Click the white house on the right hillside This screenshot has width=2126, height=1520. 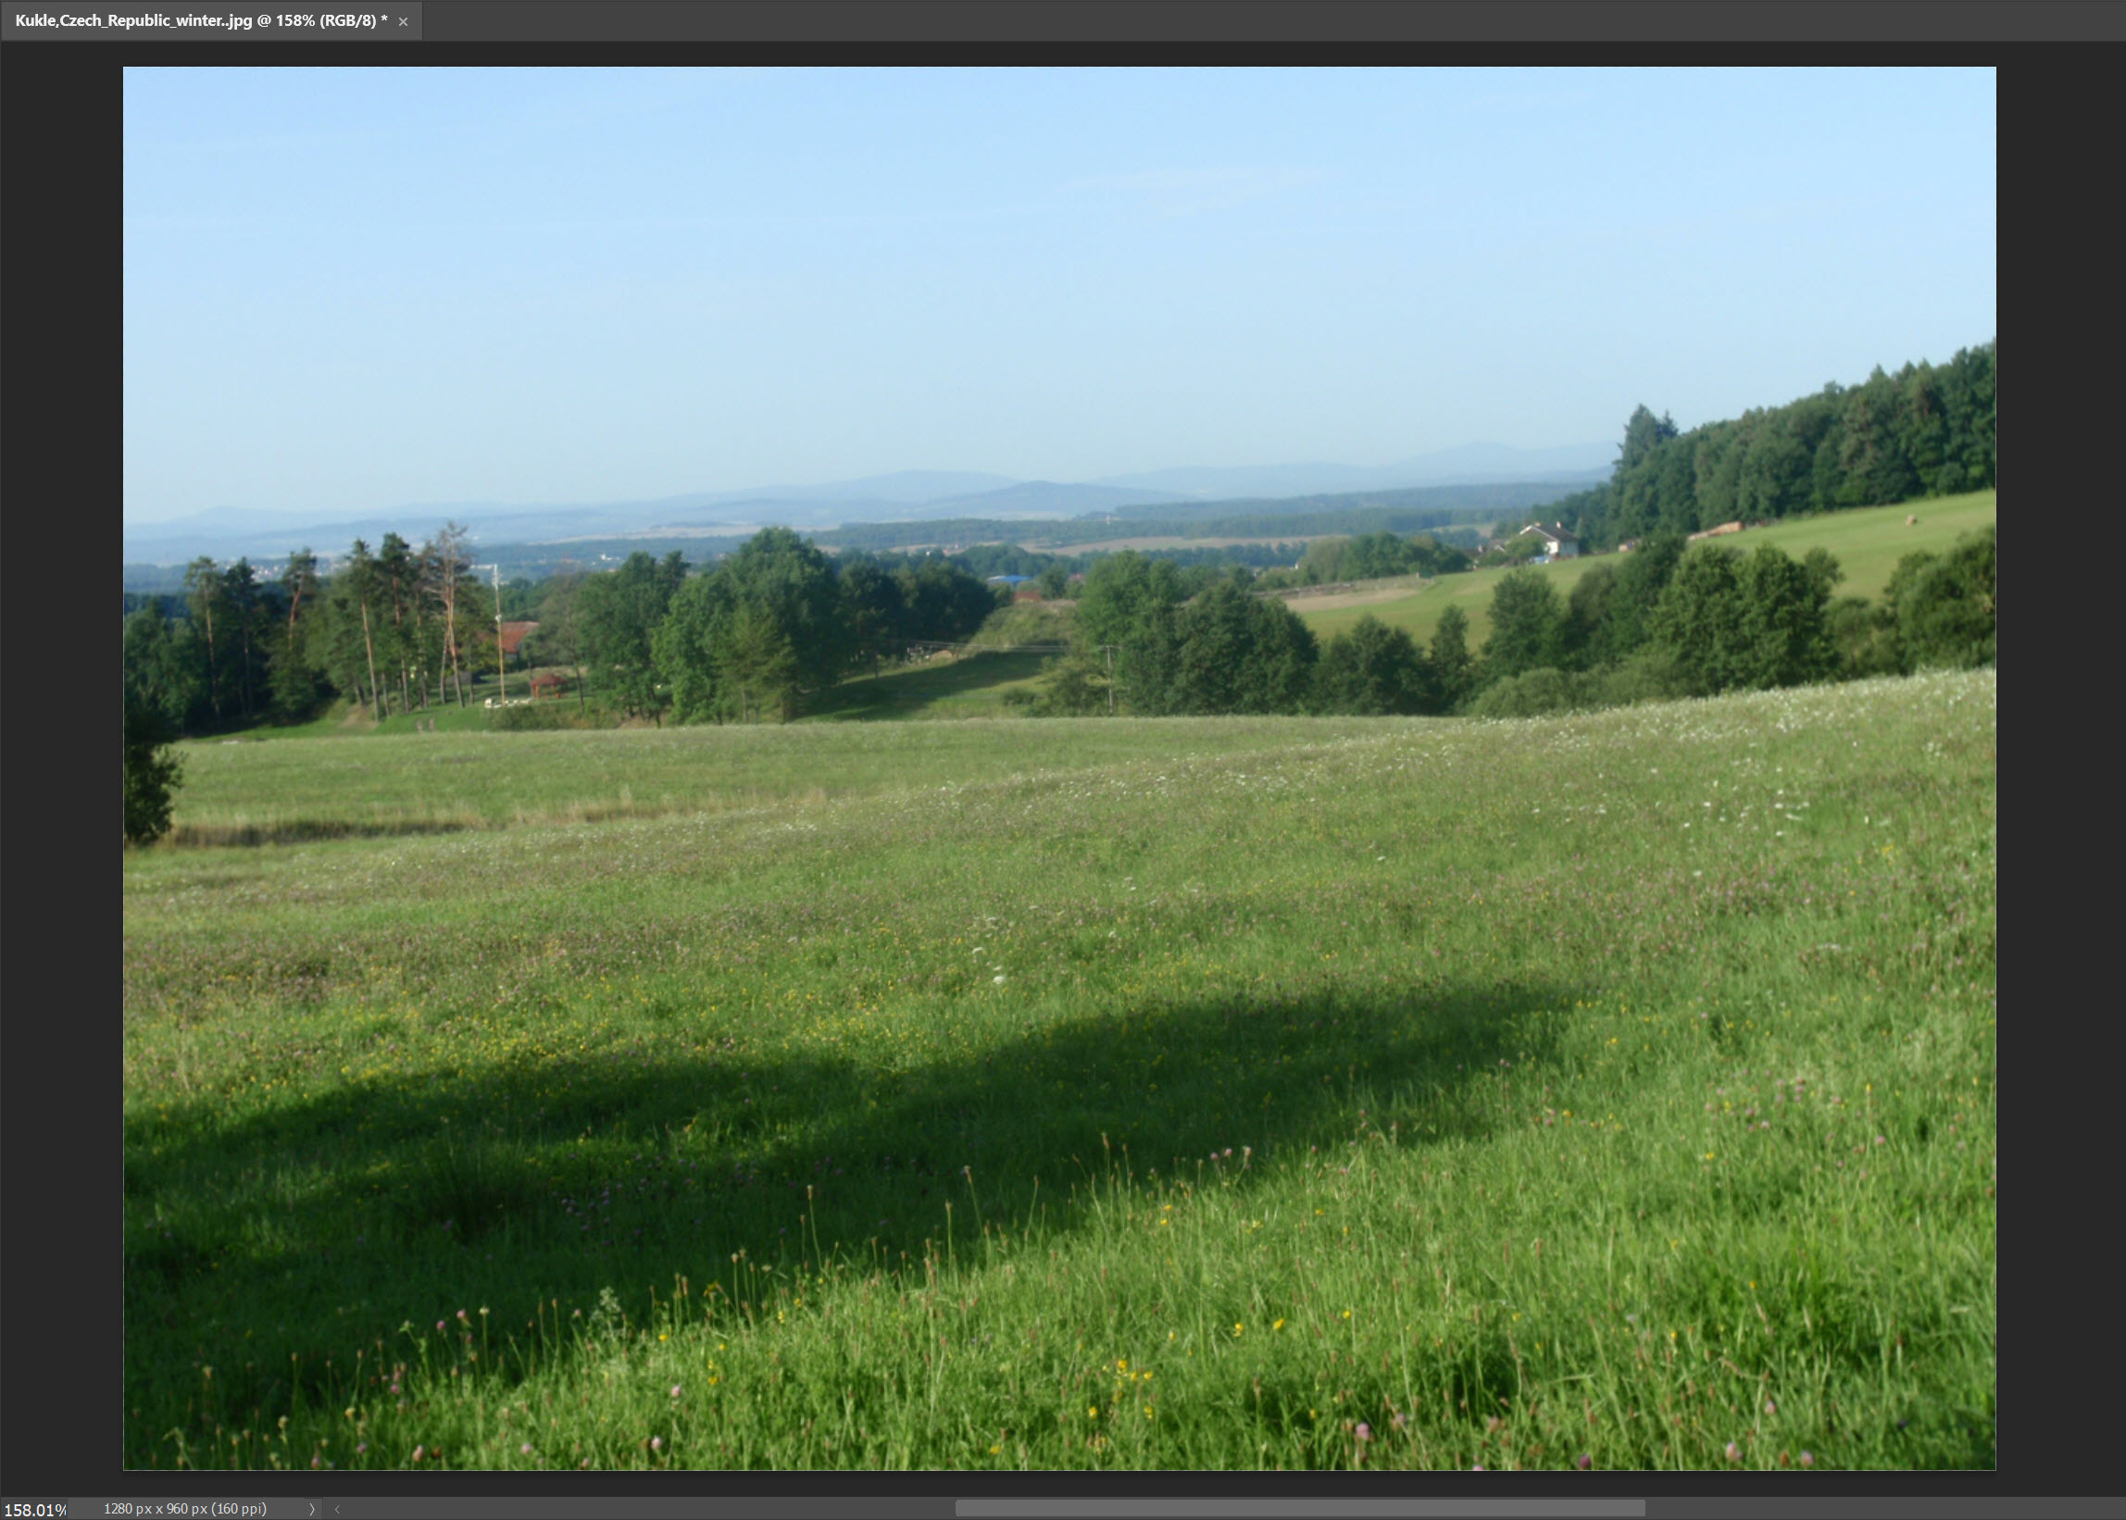pyautogui.click(x=1549, y=540)
